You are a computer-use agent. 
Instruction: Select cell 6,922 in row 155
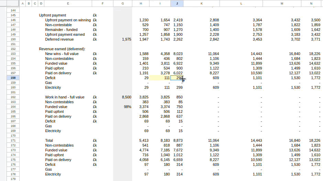(177, 63)
